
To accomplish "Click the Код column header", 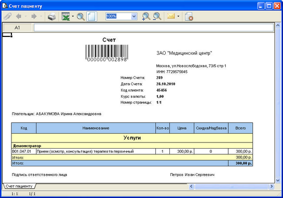I will (x=24, y=128).
